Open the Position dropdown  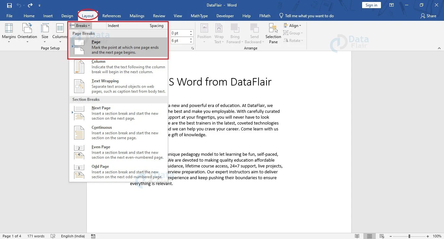tap(204, 33)
